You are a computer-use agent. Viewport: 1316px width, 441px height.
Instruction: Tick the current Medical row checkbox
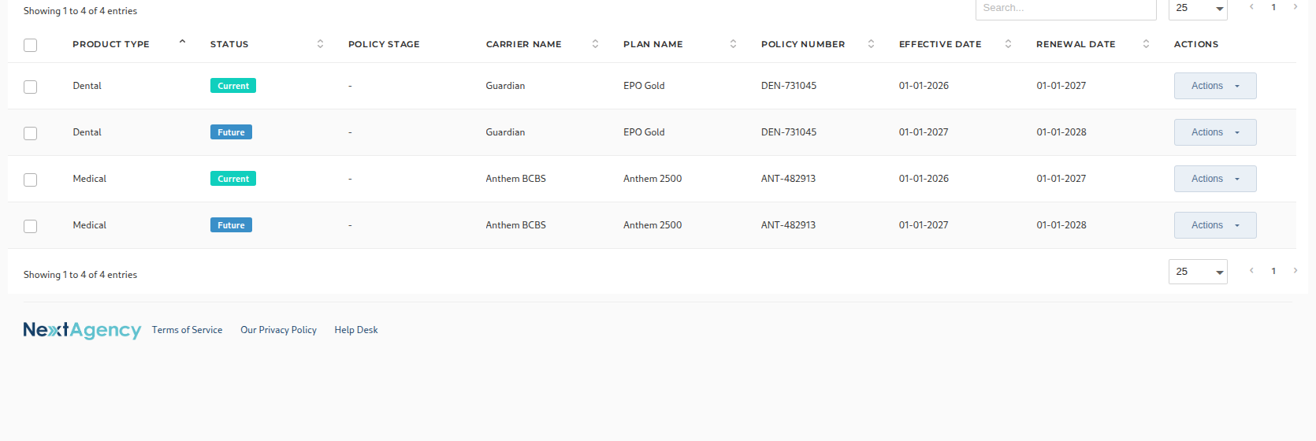[x=31, y=180]
